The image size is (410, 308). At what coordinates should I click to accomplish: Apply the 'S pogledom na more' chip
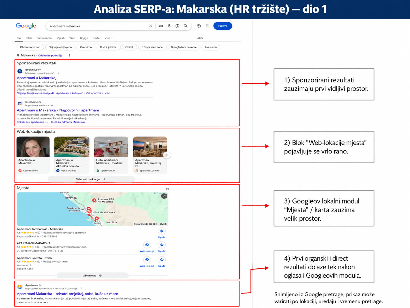(x=184, y=47)
